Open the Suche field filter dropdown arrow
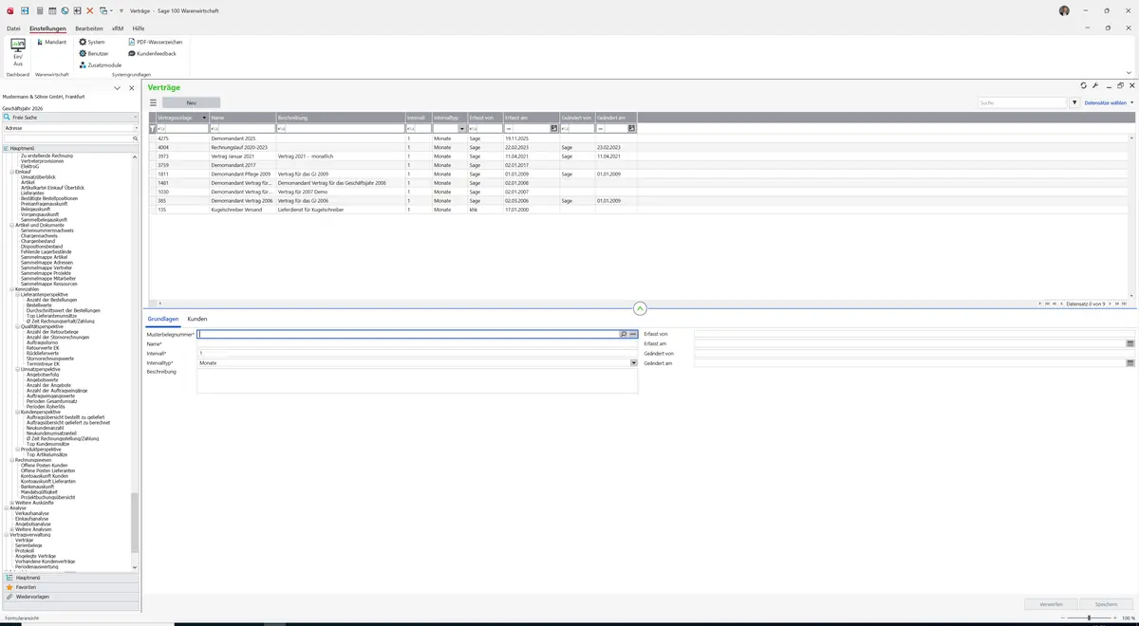Image resolution: width=1139 pixels, height=626 pixels. [x=1074, y=102]
